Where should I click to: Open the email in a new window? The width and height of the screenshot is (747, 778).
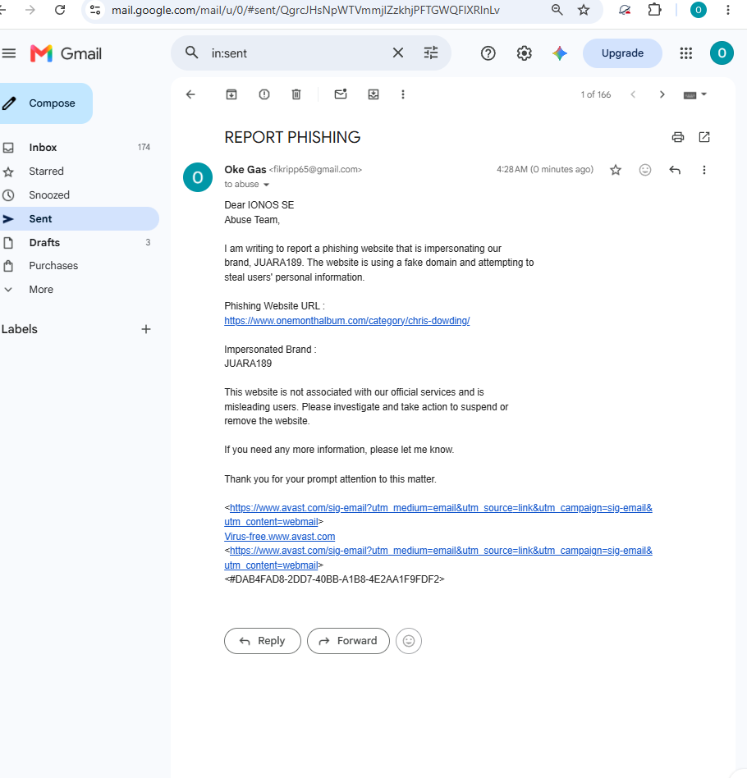(703, 137)
